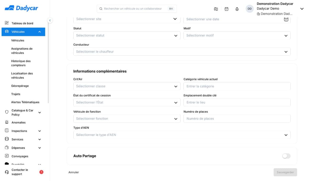The height and width of the screenshot is (181, 314).
Task: Click the Dépenses wallet icon
Action: [x=7, y=148]
